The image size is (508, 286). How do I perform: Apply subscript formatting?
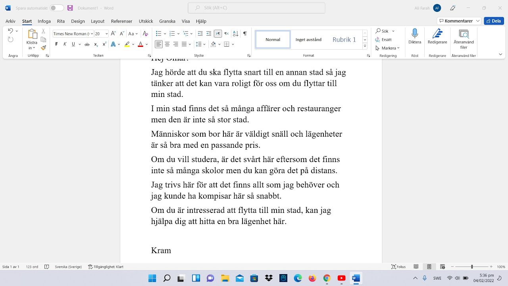point(96,44)
